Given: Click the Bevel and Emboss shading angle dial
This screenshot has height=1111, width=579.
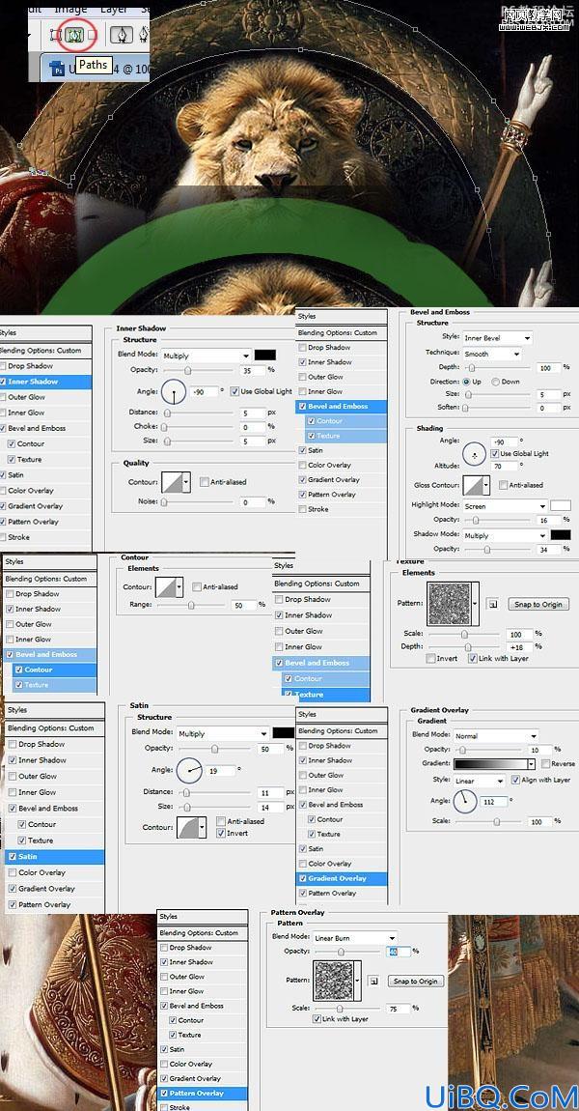Looking at the screenshot, I should pos(474,455).
